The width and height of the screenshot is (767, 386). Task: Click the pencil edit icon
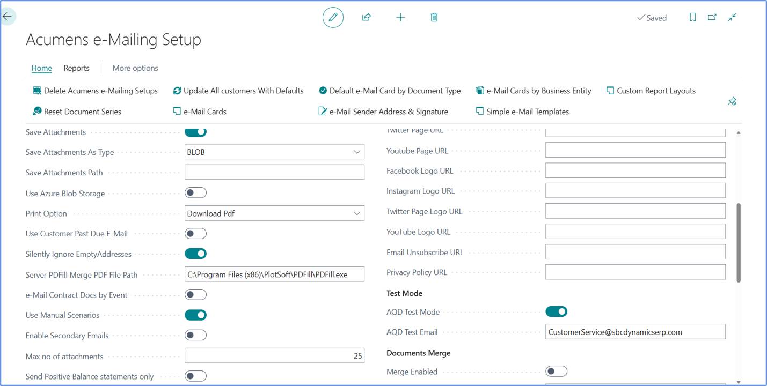[333, 18]
